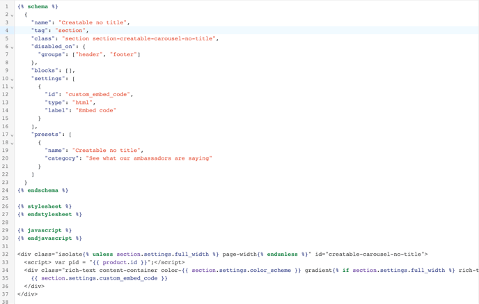Click line number 38 at the bottom
Screen dimensions: 479x304
pos(5,302)
